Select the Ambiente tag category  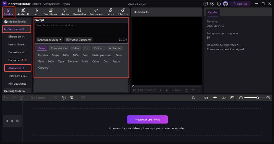[x=115, y=48]
